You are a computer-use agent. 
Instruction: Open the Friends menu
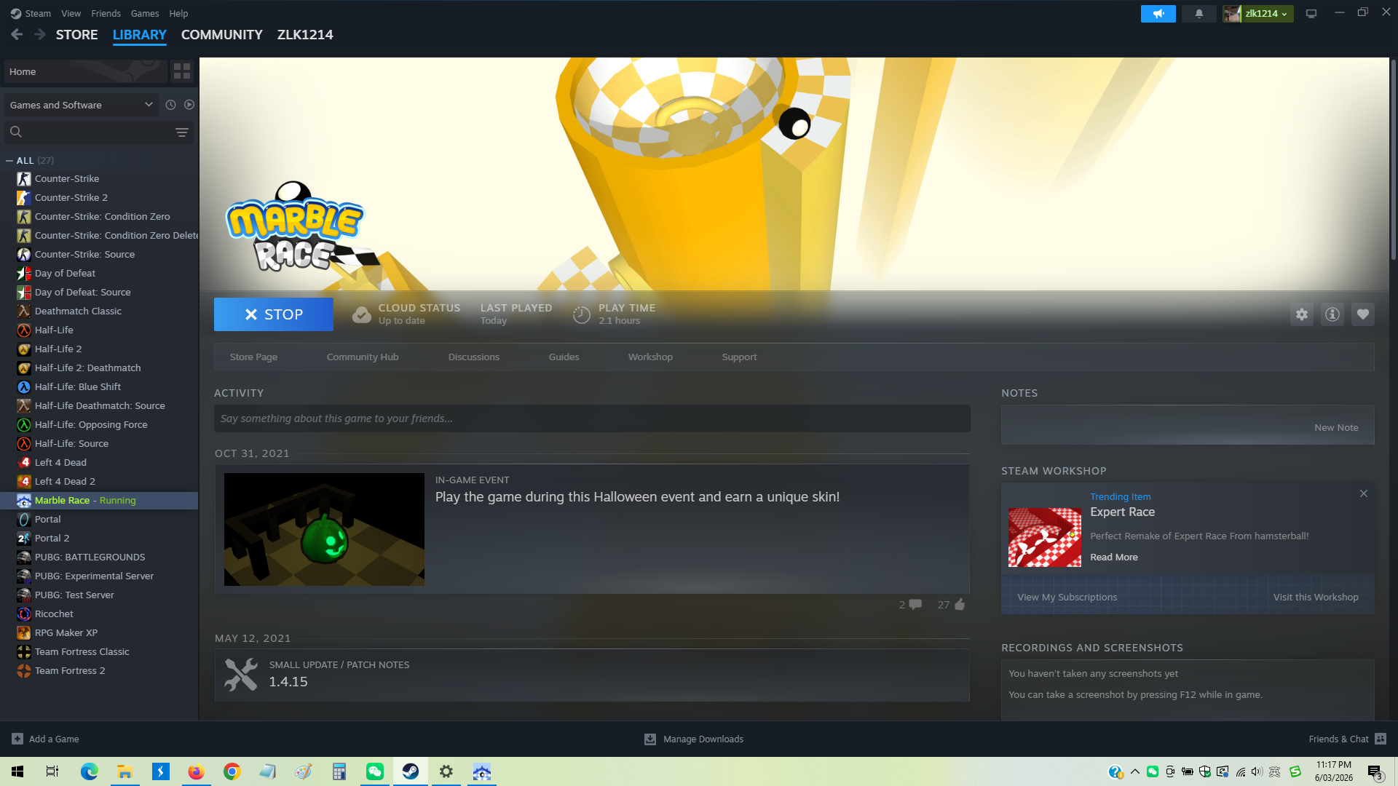click(106, 13)
